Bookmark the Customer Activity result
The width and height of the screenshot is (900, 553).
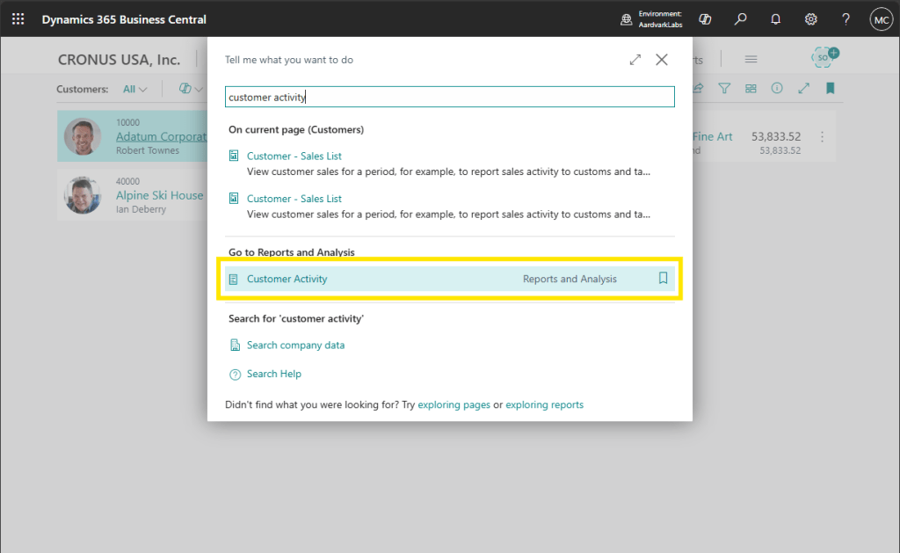664,279
